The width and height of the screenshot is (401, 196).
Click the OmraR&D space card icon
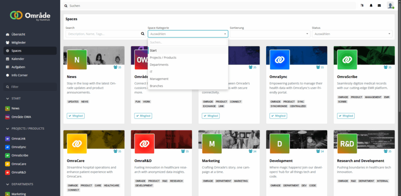145,144
